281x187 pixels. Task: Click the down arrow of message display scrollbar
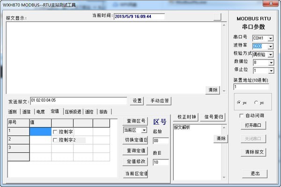click(x=224, y=91)
